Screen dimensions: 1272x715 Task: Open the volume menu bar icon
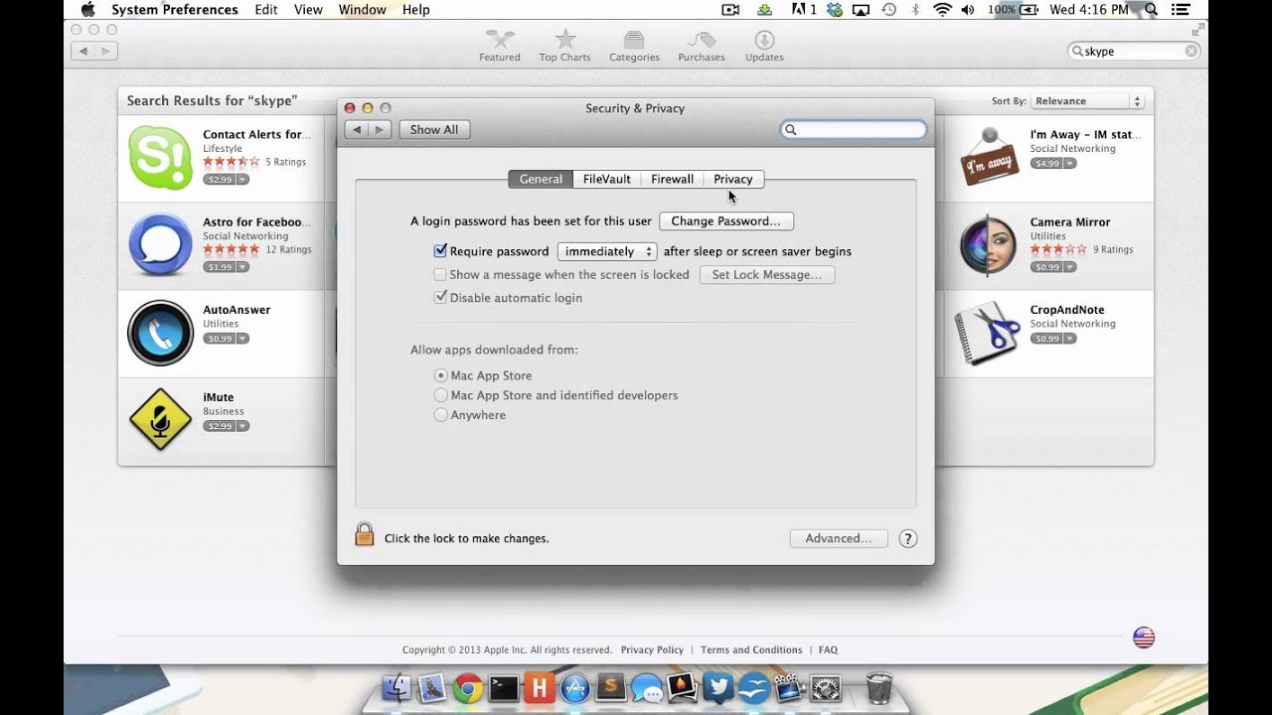(968, 10)
